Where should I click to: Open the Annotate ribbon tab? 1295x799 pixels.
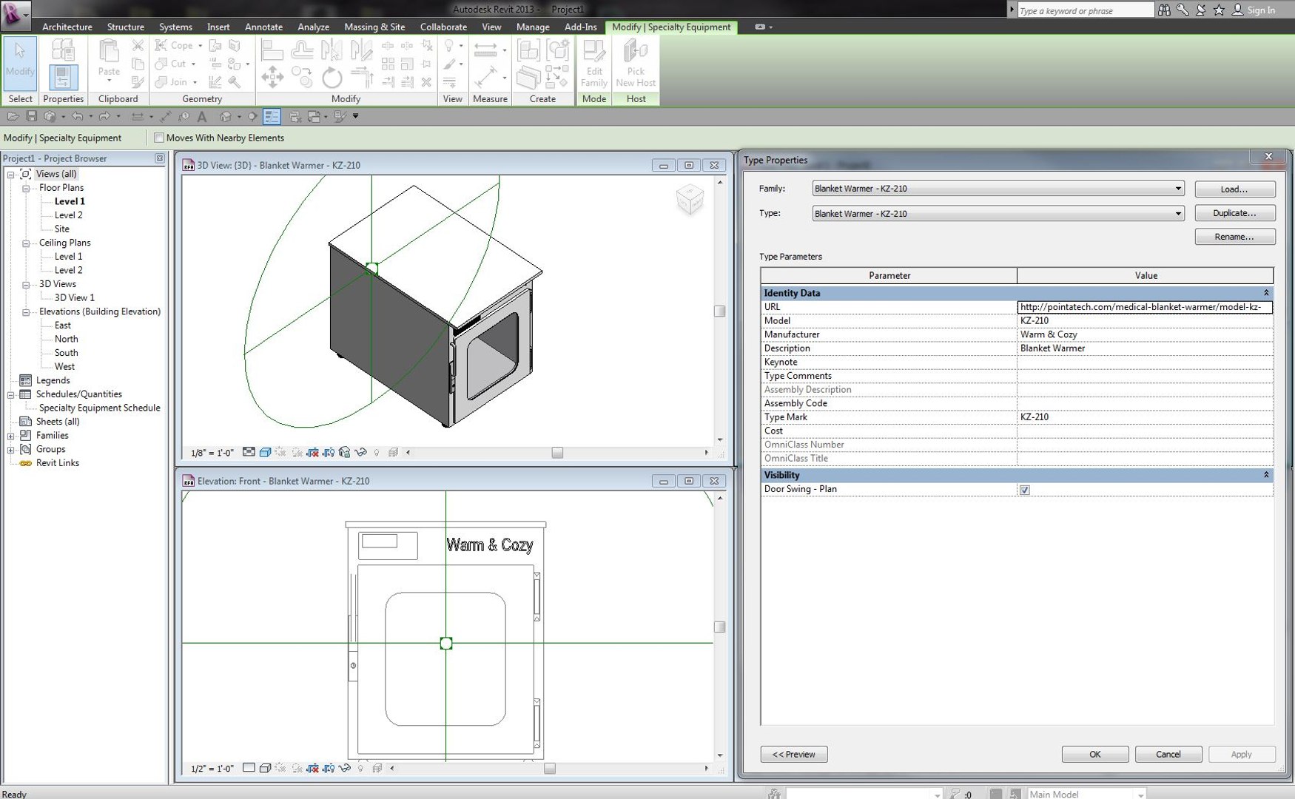point(264,27)
